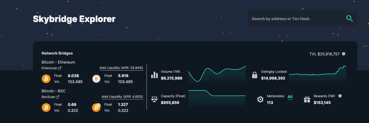Viewport: 369px width, 123px height.
Task: Select the float value 1.327
Action: coord(123,105)
